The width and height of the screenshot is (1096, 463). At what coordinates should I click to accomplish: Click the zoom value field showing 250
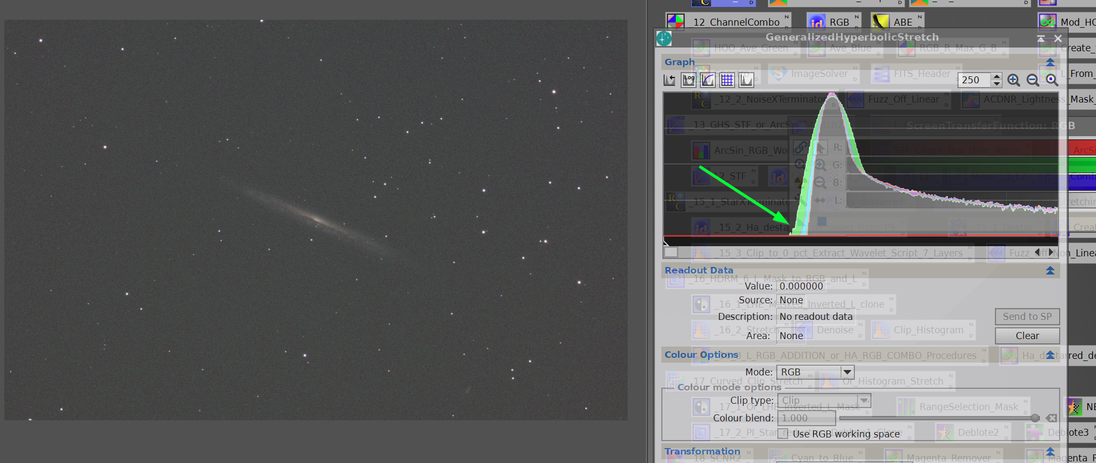coord(975,80)
